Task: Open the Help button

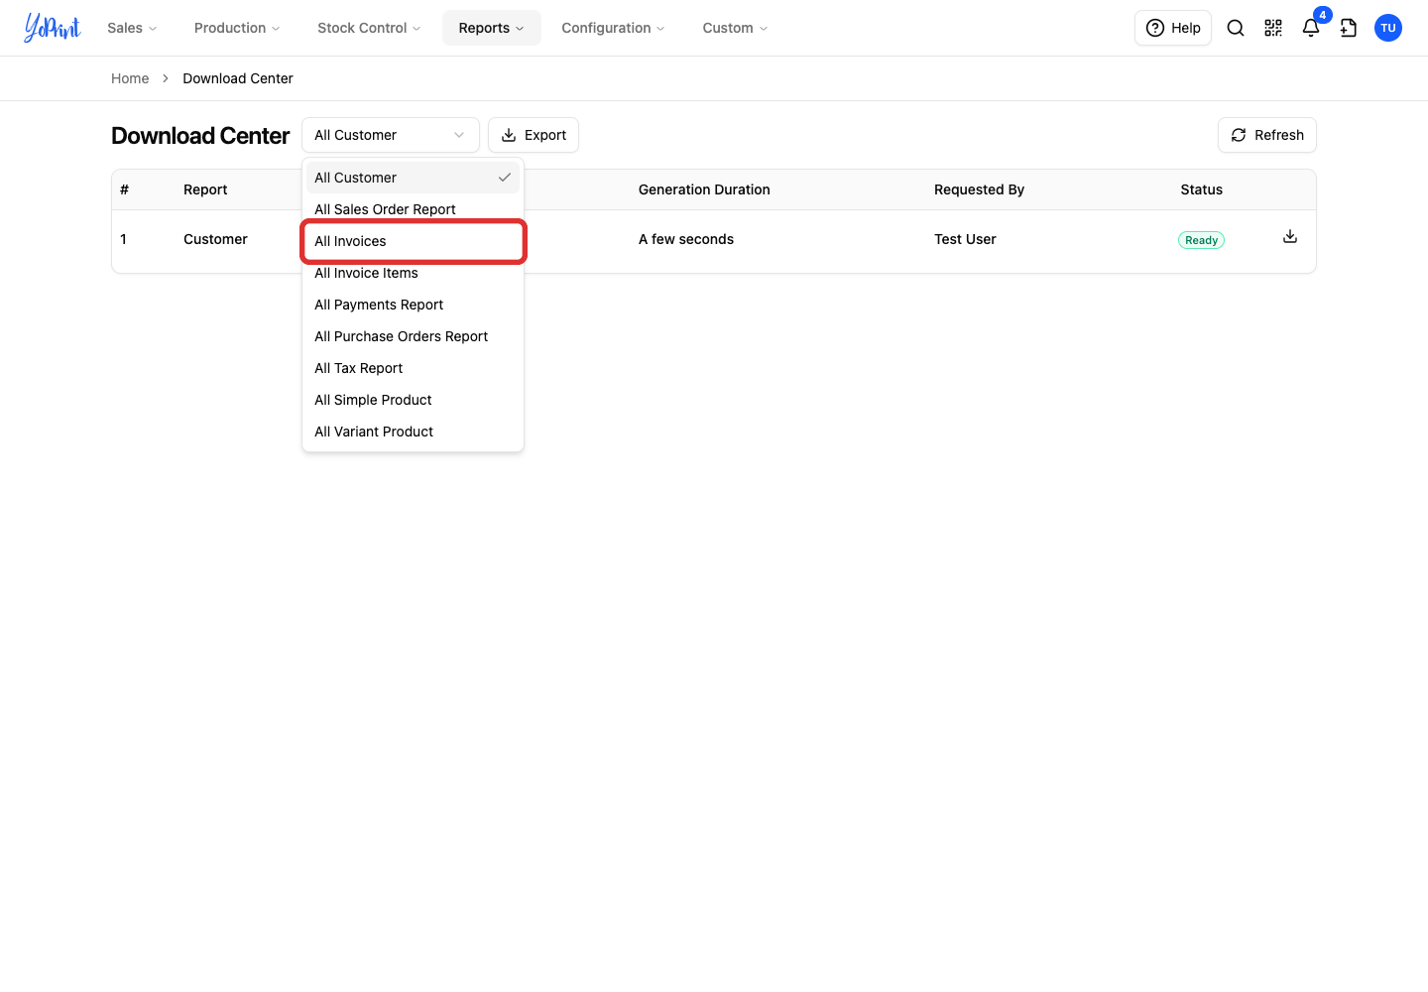Action: (x=1173, y=28)
